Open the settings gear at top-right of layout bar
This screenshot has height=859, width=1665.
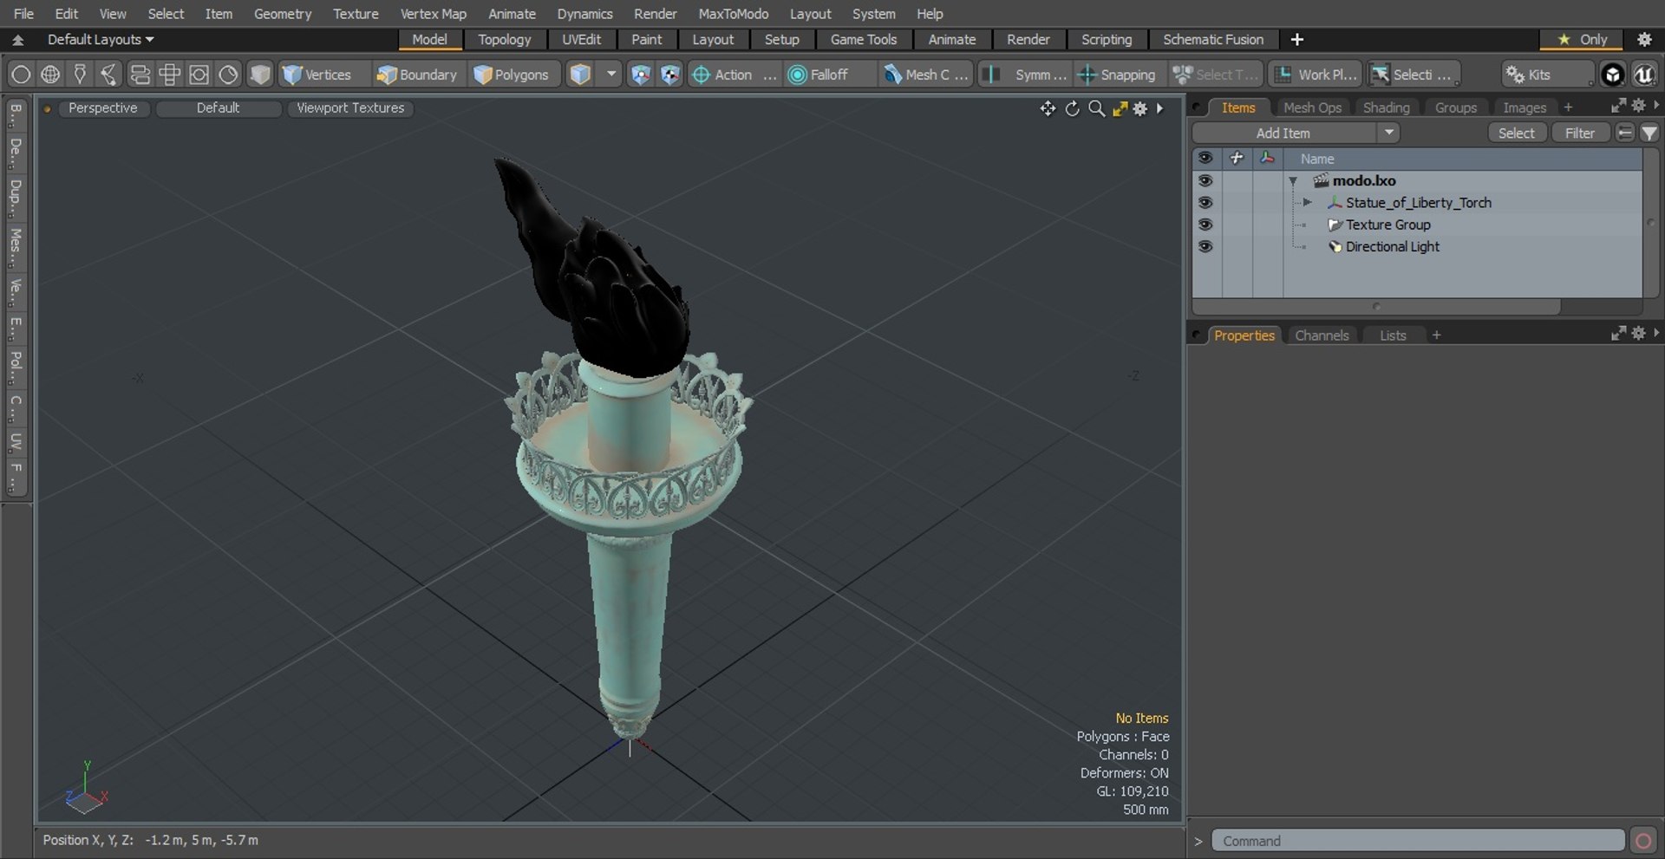(1644, 39)
